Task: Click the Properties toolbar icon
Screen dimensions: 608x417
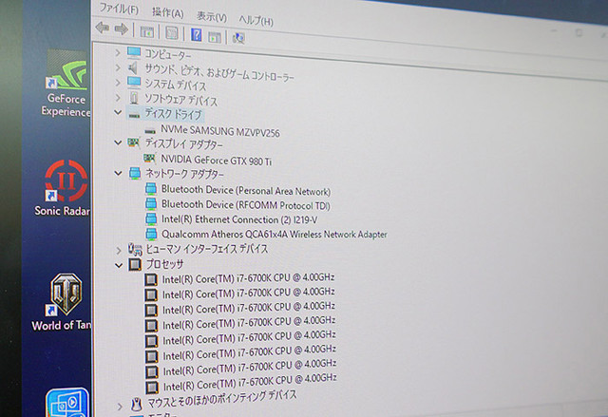Action: coord(172,33)
